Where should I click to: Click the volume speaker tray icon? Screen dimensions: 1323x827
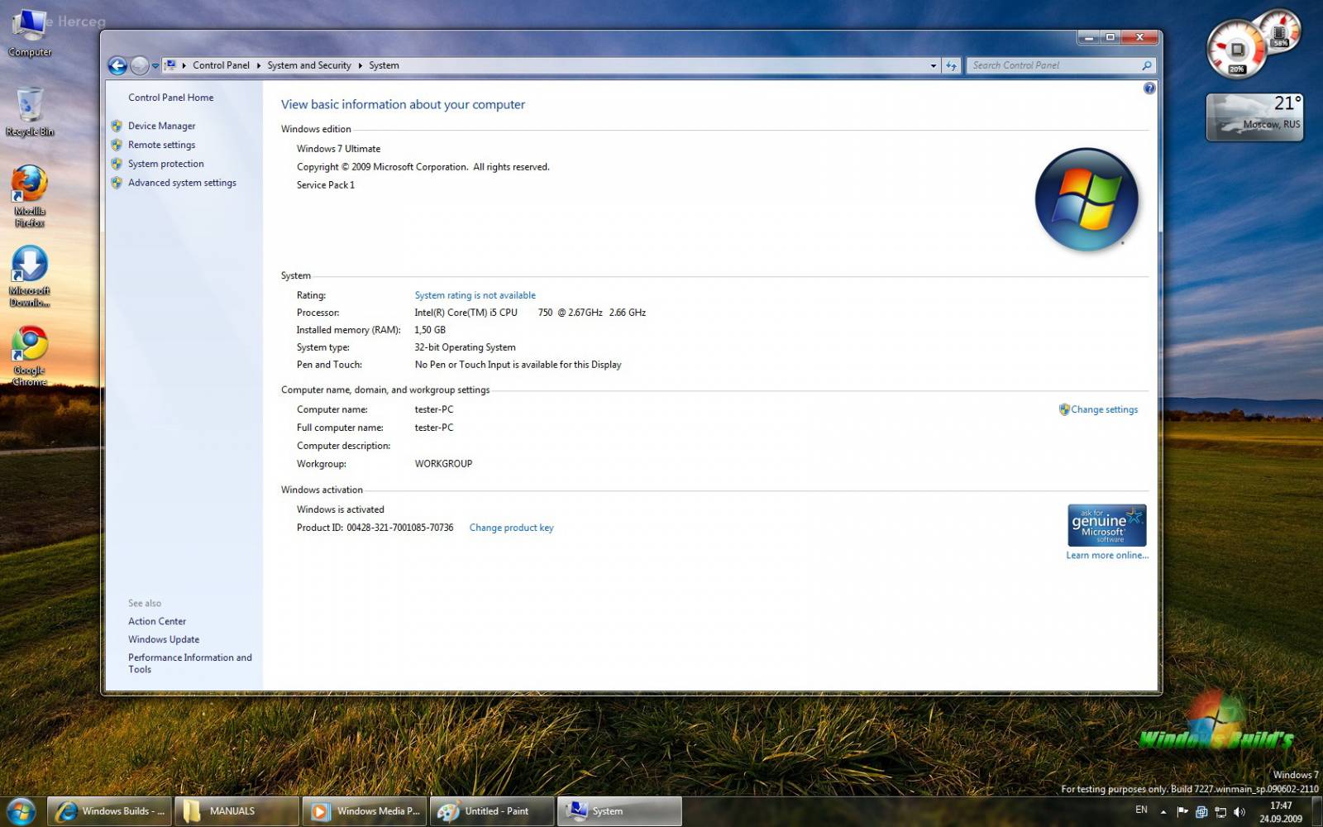(x=1239, y=812)
